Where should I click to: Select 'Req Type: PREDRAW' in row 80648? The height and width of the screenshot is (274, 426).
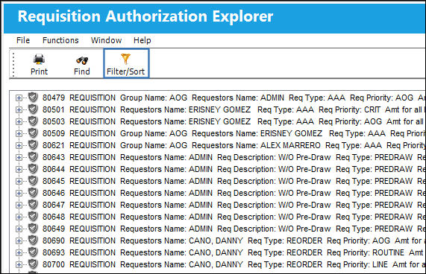click(x=374, y=217)
